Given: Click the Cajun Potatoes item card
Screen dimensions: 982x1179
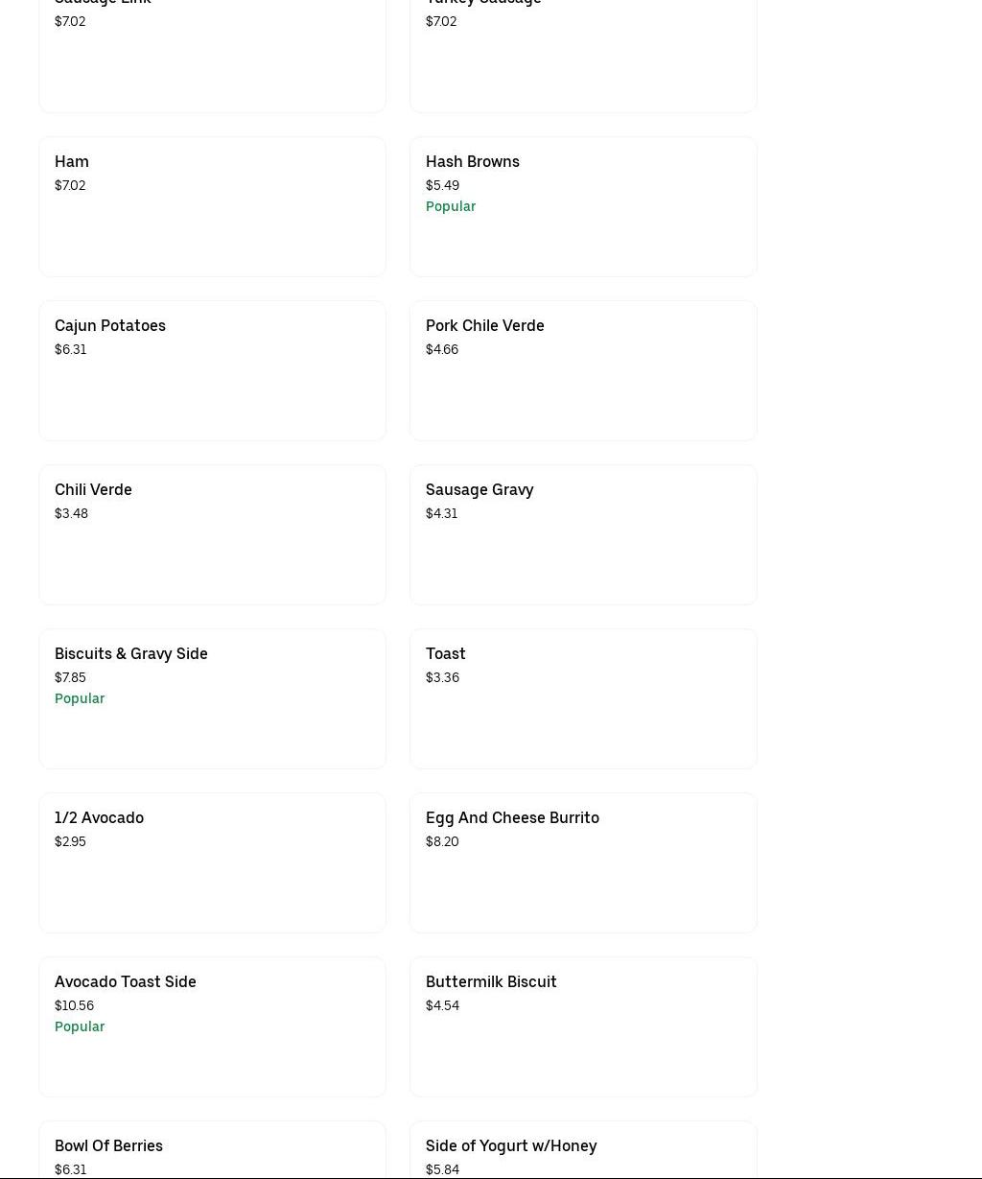Looking at the screenshot, I should pos(212,370).
